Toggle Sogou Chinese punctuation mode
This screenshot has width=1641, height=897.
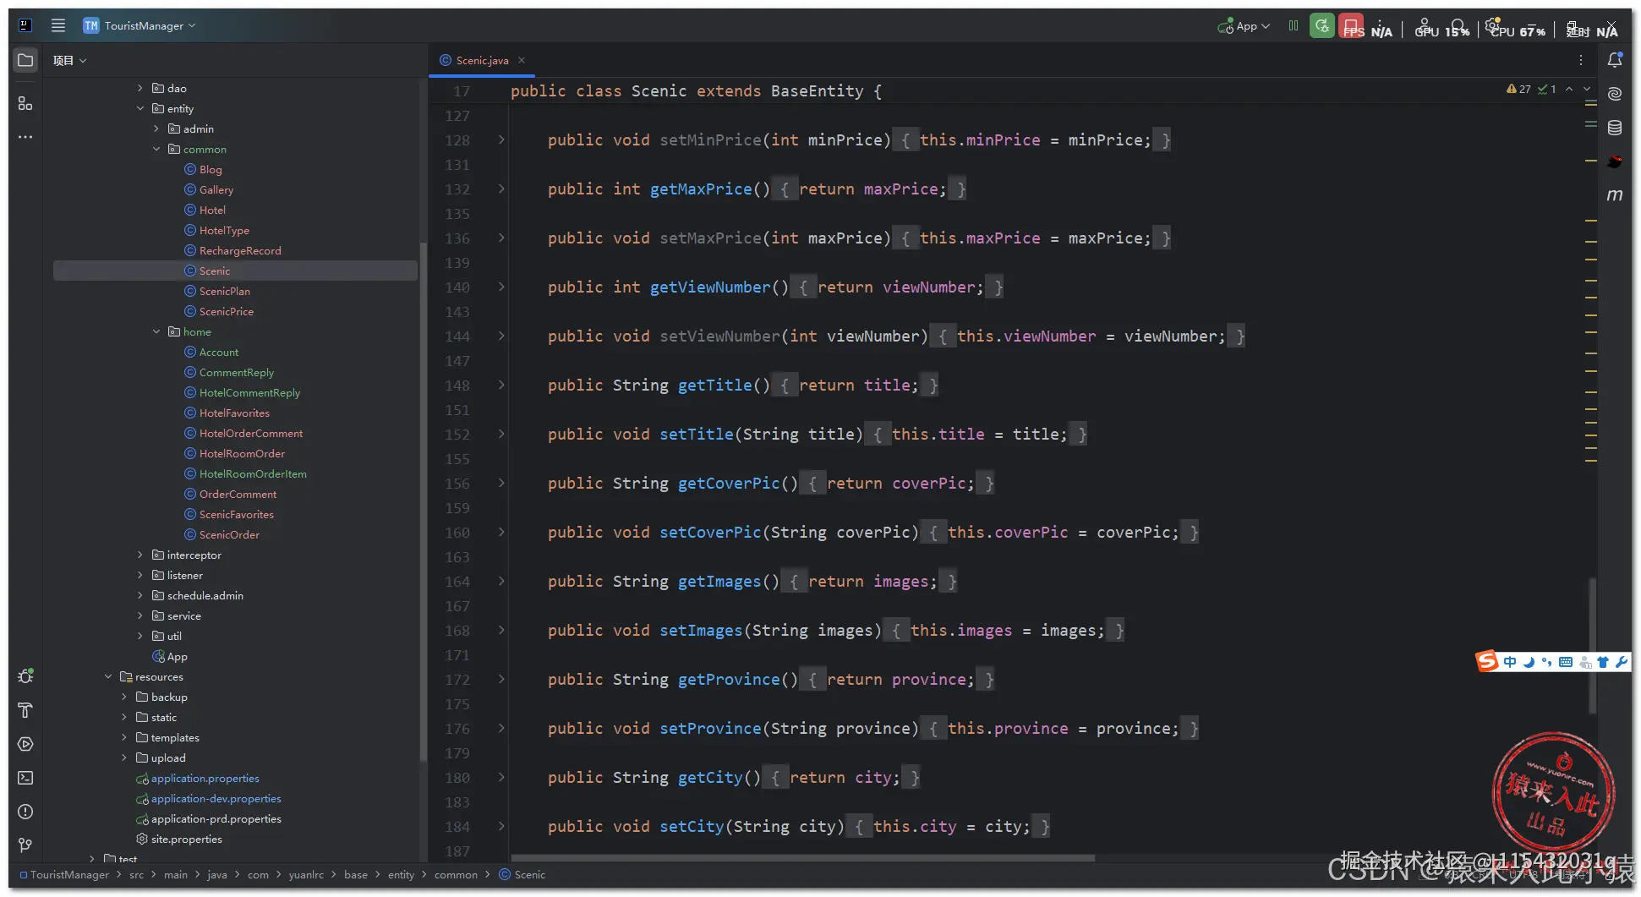1546,662
